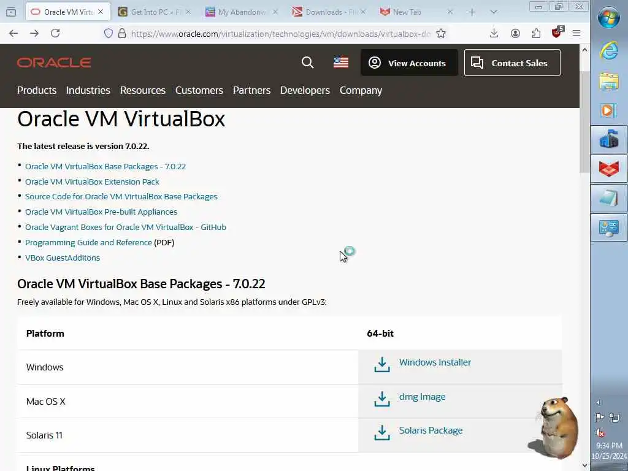The image size is (628, 471).
Task: Open Oracle VM VirtualBox Extension Pack link
Action: point(92,182)
